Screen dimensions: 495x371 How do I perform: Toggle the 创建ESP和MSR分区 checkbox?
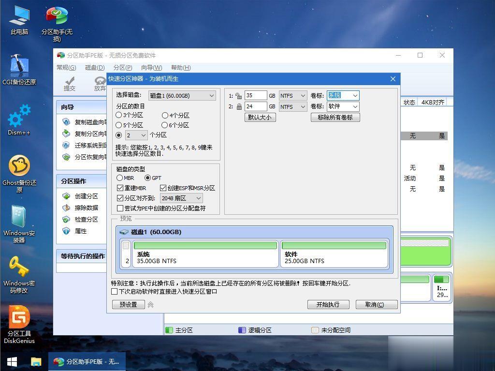[163, 188]
